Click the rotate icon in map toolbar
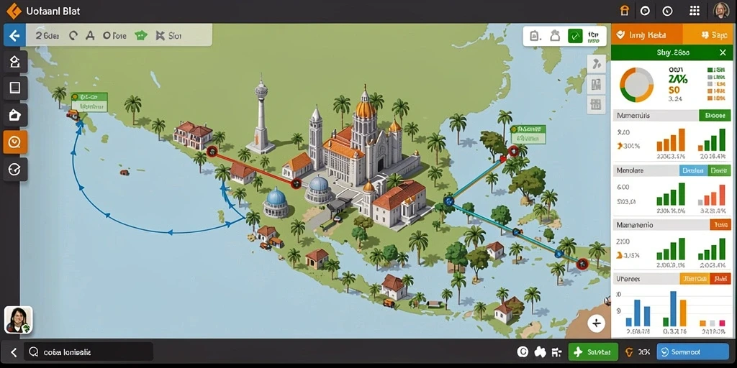The height and width of the screenshot is (368, 737). (73, 36)
